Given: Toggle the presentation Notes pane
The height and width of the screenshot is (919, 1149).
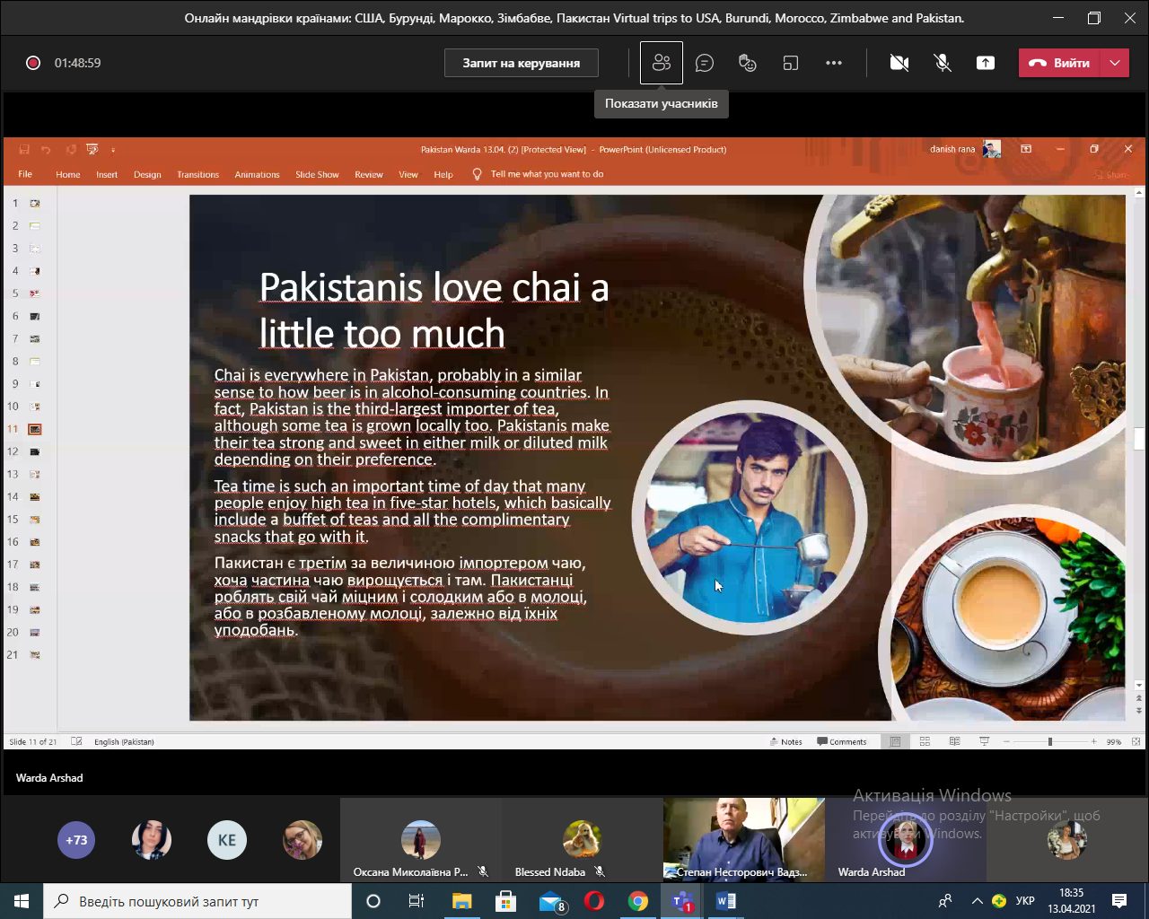Looking at the screenshot, I should [785, 742].
